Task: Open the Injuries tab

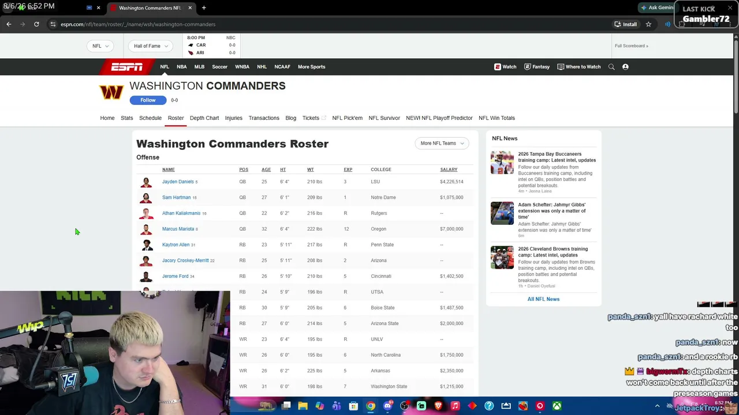Action: (234, 118)
